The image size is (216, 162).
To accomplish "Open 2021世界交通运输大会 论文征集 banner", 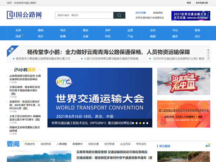I will (191, 16).
